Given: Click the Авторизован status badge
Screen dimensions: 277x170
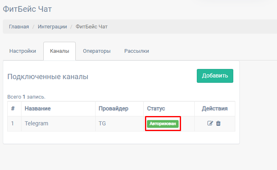Looking at the screenshot, I should pos(163,124).
